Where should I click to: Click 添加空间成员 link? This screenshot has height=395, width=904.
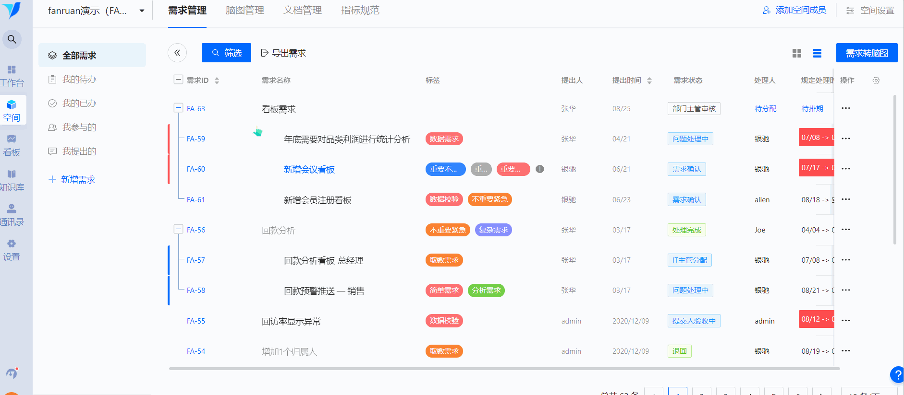click(794, 10)
